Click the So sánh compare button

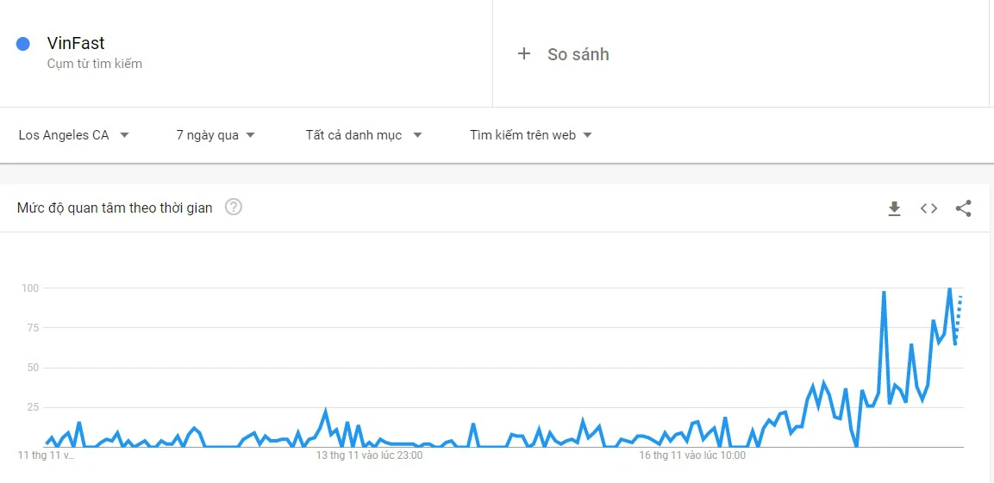(x=578, y=54)
